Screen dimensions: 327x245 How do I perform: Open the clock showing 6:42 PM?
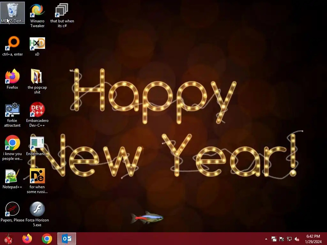[x=313, y=239]
